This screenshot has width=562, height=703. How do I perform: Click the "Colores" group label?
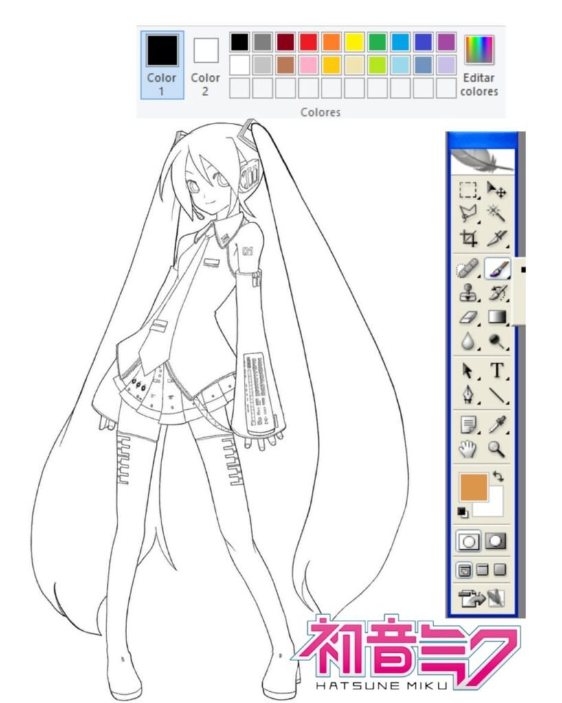pos(320,112)
